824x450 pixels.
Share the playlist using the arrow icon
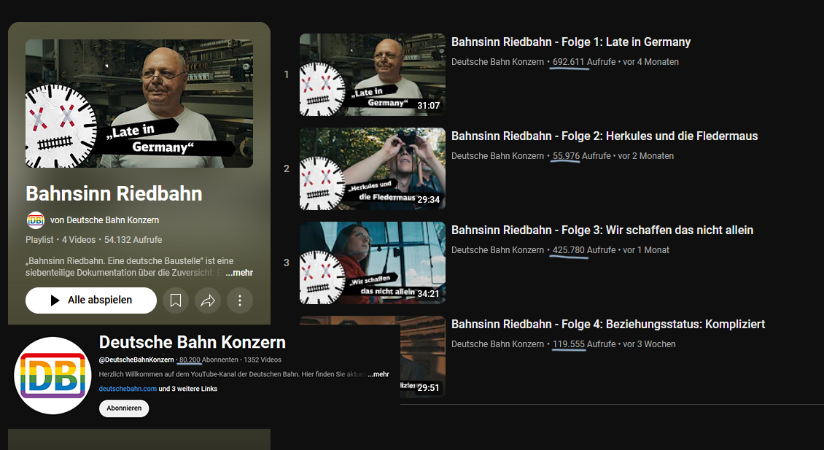click(208, 300)
